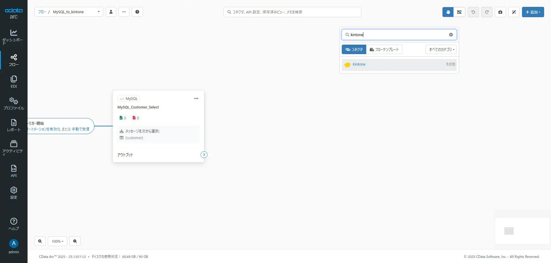Image resolution: width=551 pixels, height=263 pixels.
Task: Open the 100% zoom level dropdown
Action: [57, 241]
